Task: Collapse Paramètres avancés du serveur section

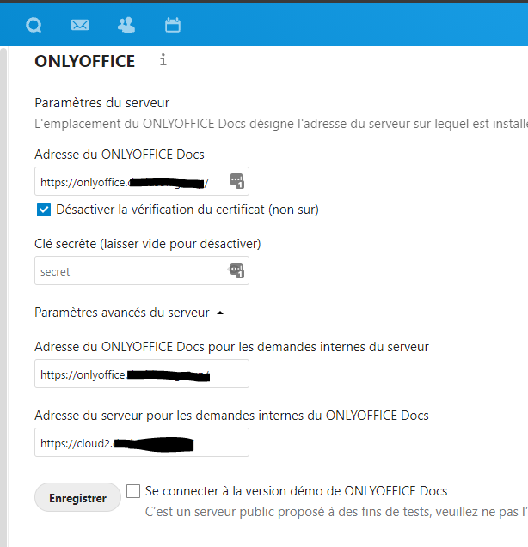Action: point(129,313)
